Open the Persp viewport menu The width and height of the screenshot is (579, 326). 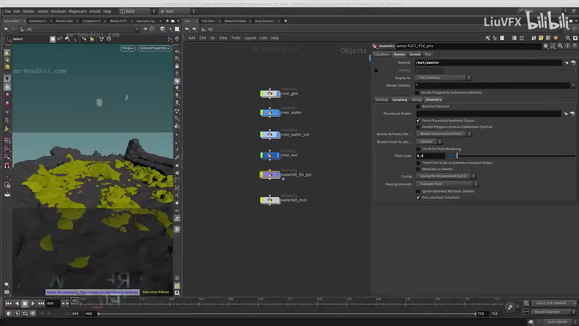coord(128,48)
